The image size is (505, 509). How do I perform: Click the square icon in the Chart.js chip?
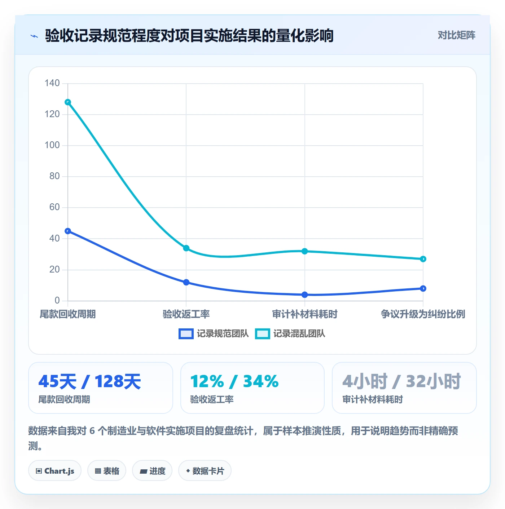tap(39, 471)
